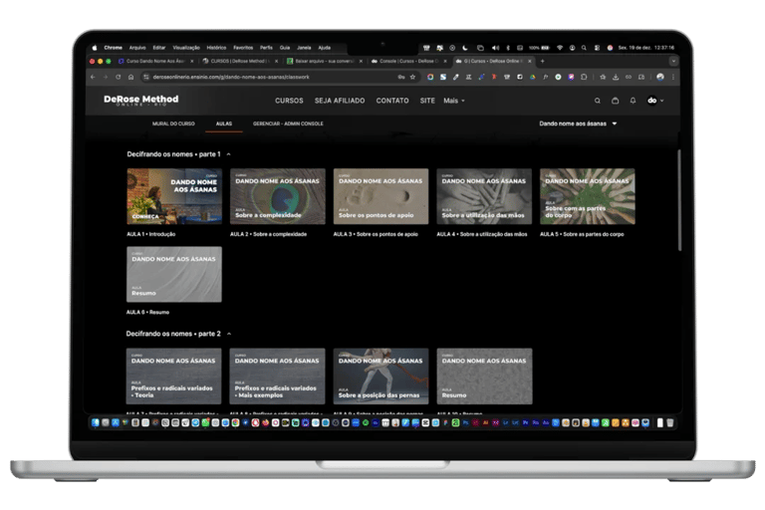Click the volume icon in menu bar
Viewport: 765px width, 510px height.
click(x=495, y=48)
